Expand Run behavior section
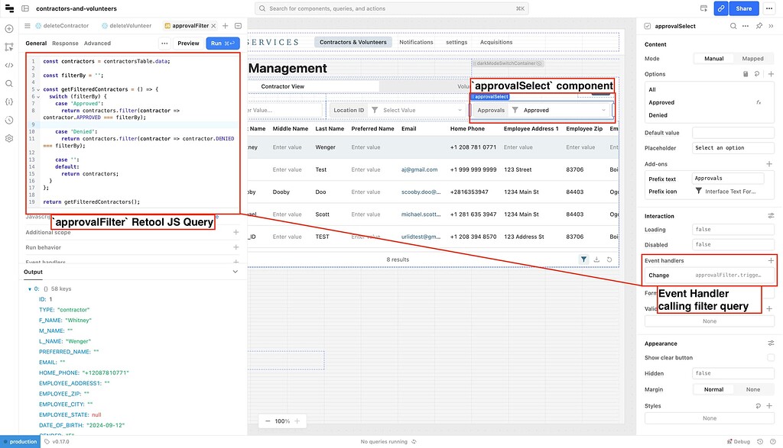The height and width of the screenshot is (448, 783). (x=236, y=247)
